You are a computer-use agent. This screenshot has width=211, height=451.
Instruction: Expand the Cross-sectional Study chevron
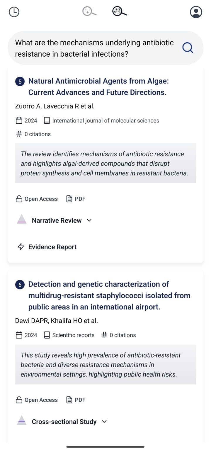[x=104, y=422]
